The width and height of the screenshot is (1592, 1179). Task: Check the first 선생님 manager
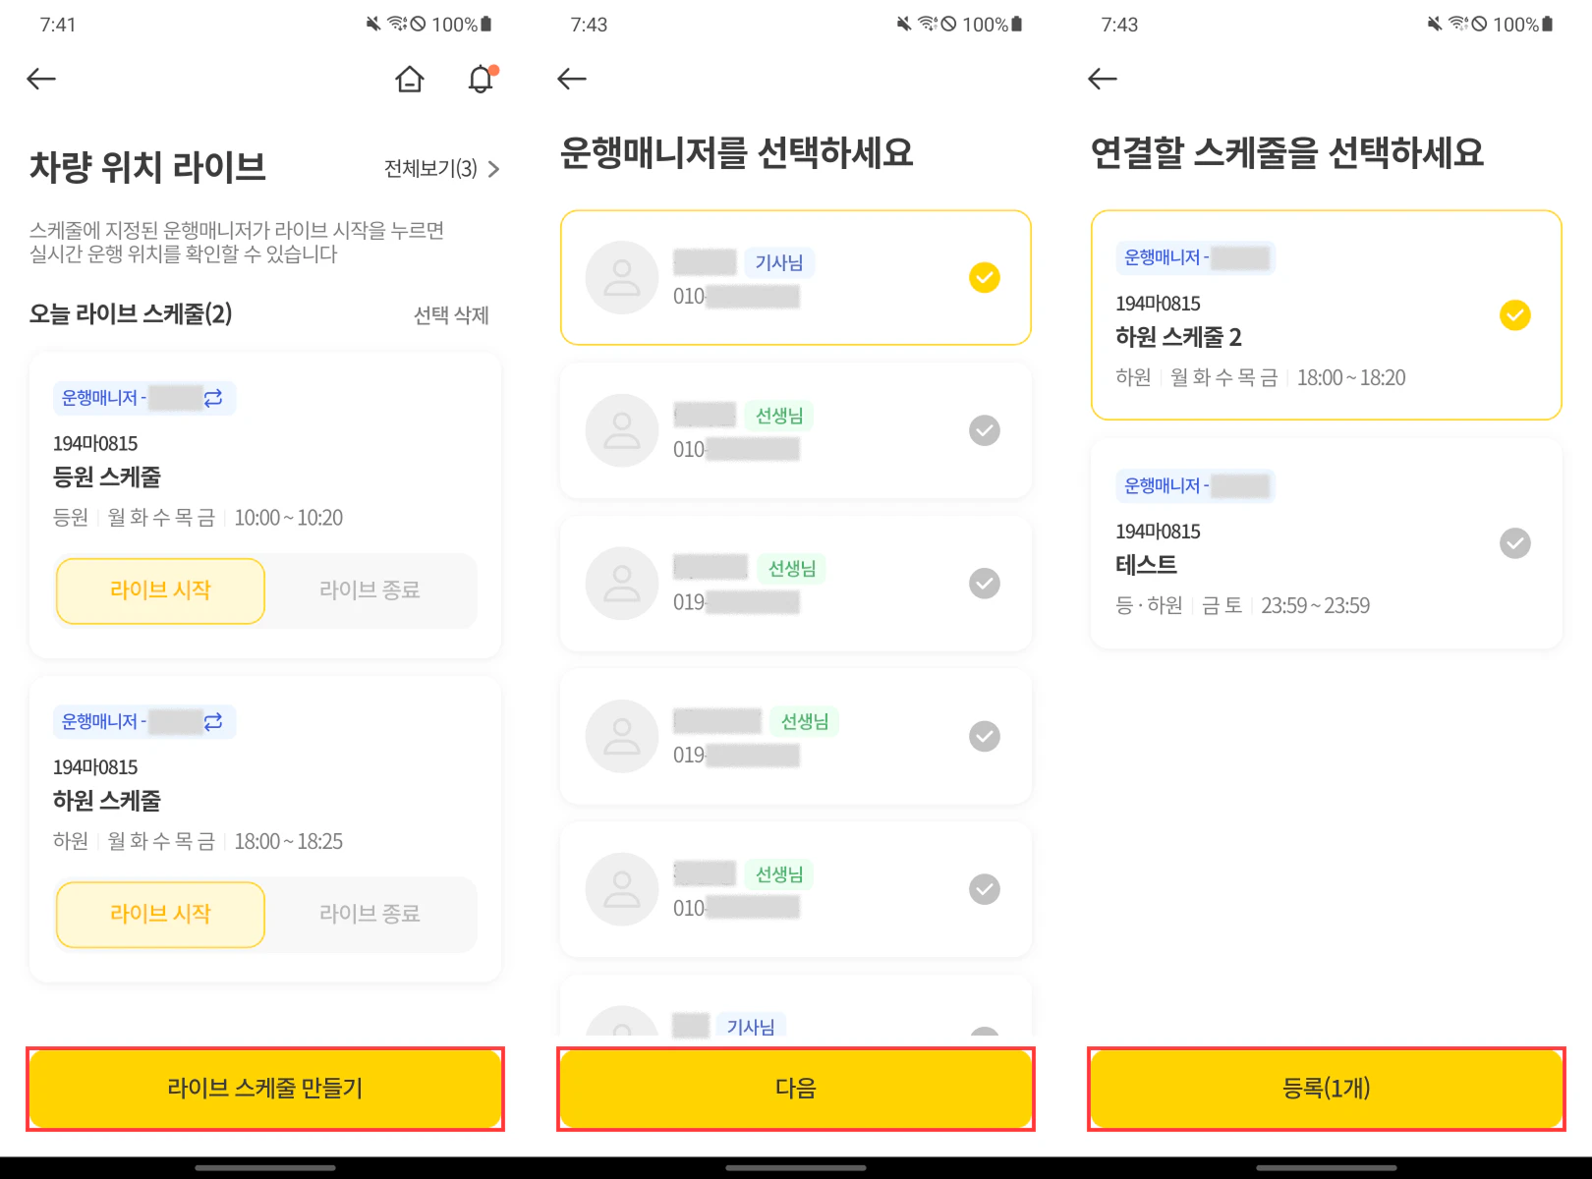(x=984, y=430)
